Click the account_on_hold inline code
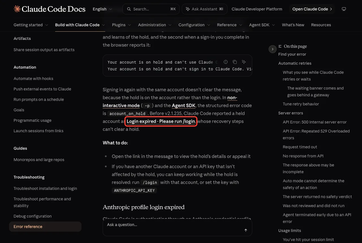 127,114
